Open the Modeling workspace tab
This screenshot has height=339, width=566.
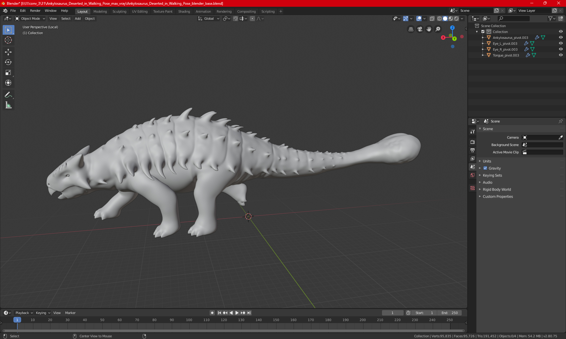click(x=100, y=11)
